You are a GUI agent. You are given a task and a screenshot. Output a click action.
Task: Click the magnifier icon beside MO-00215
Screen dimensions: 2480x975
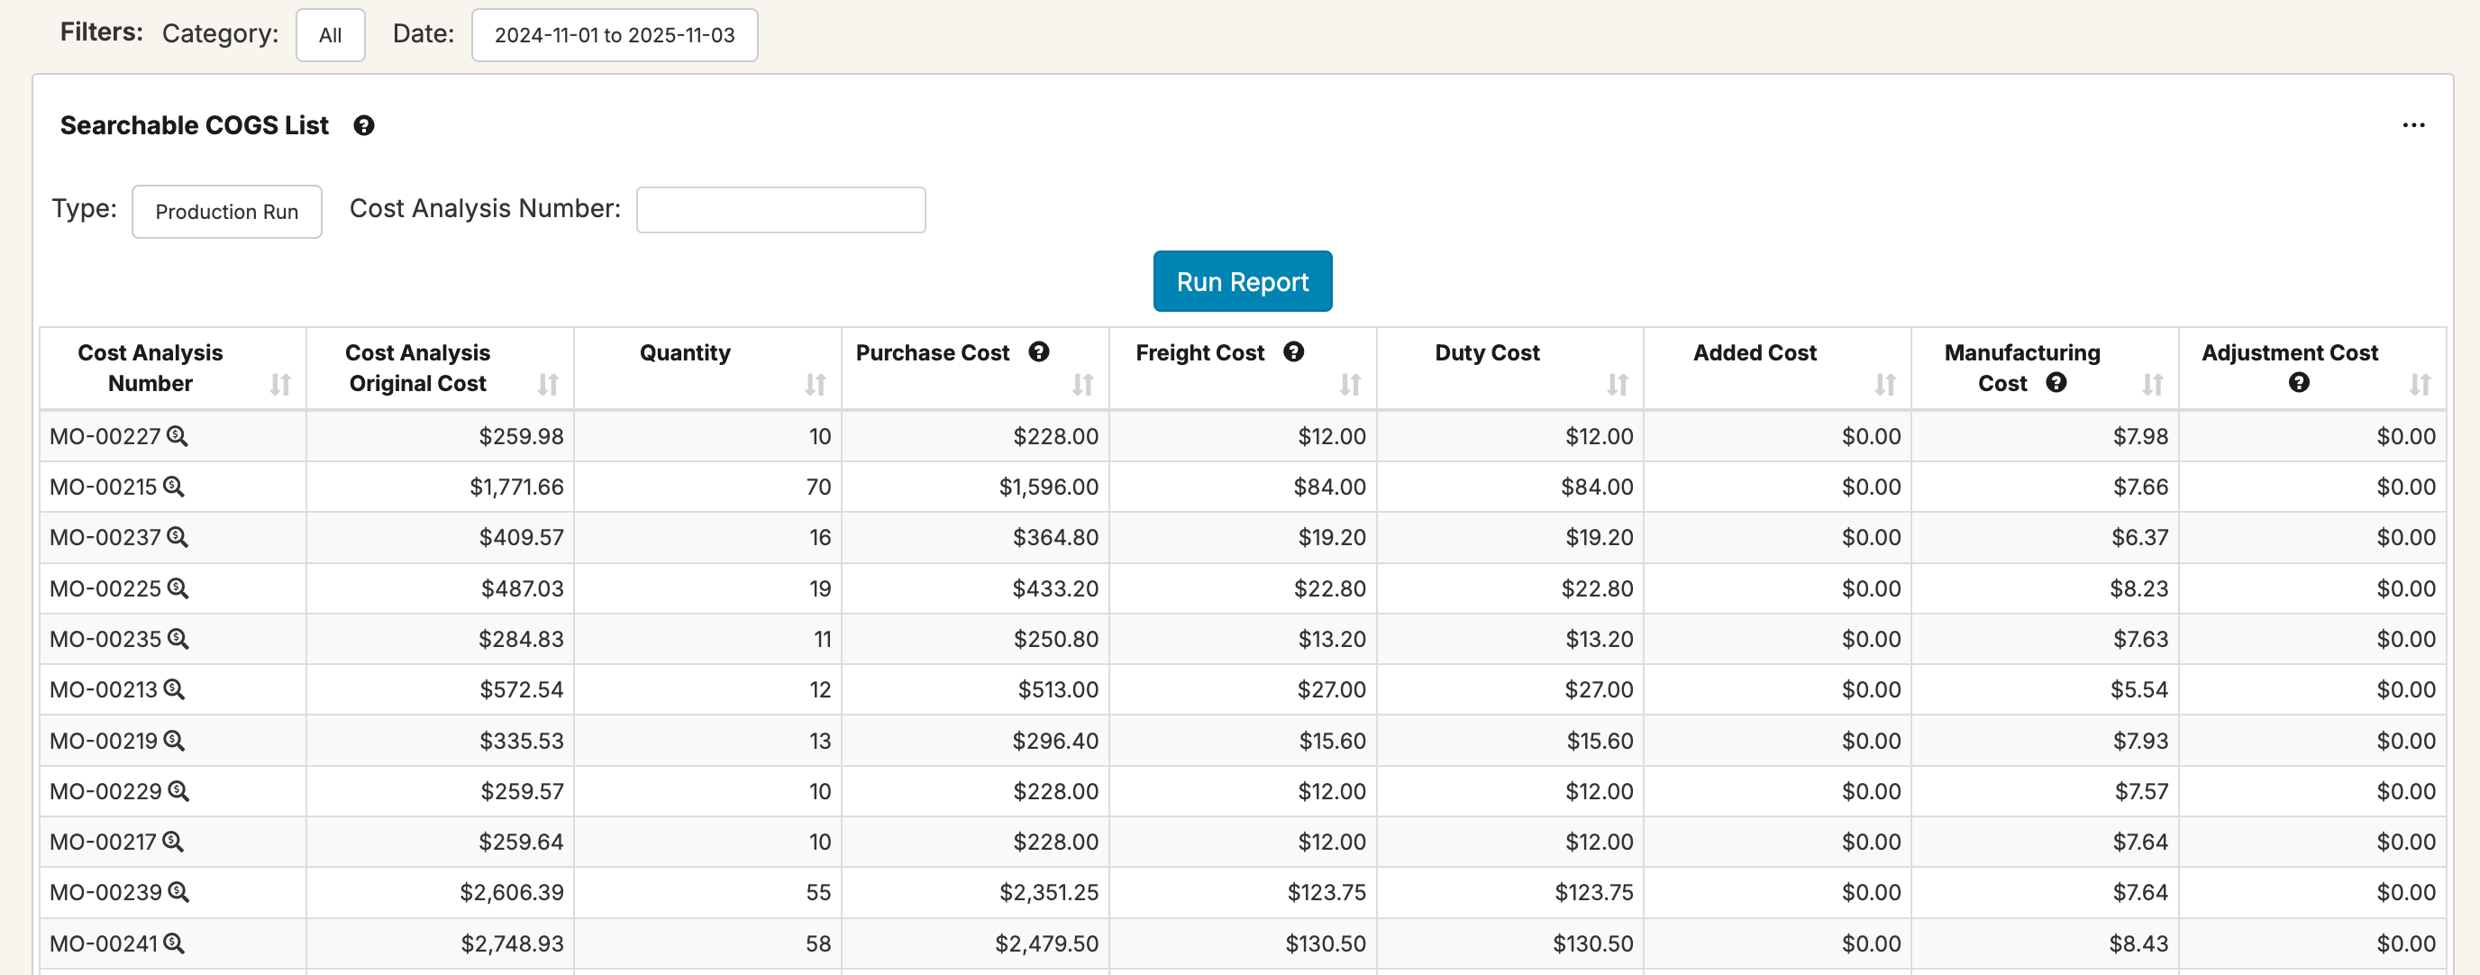[x=173, y=487]
